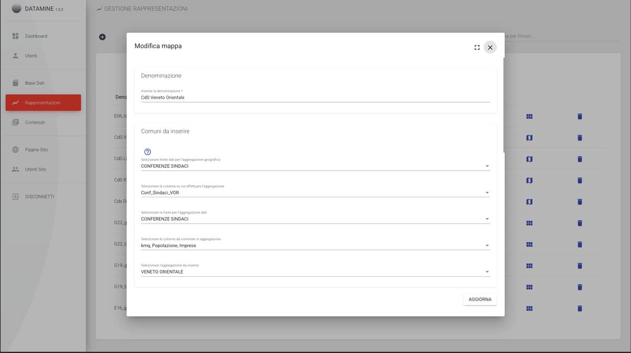Click the Denominazione section heading
The image size is (631, 353).
pos(161,76)
